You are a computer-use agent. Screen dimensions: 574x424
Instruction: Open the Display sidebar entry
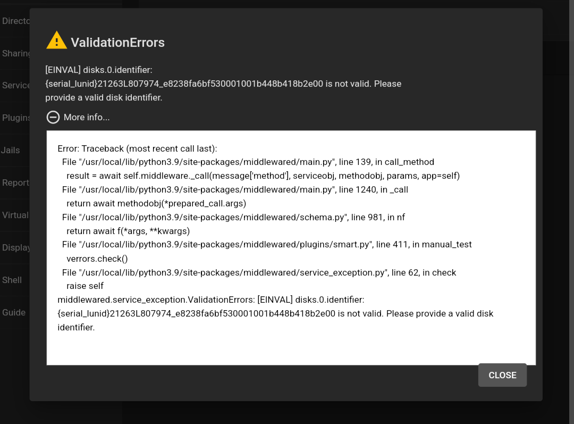[x=15, y=247]
